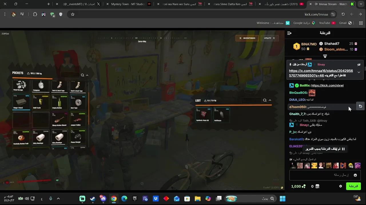This screenshot has width=366, height=205.
Task: Select the Gold Tooth item in Pockets
Action: tap(41, 102)
